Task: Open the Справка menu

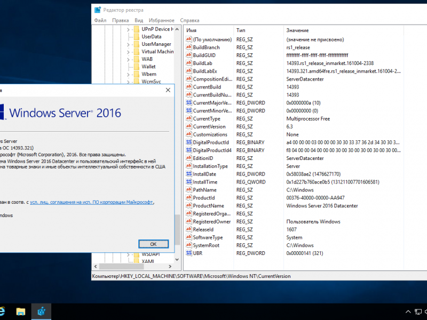Action: [x=189, y=20]
